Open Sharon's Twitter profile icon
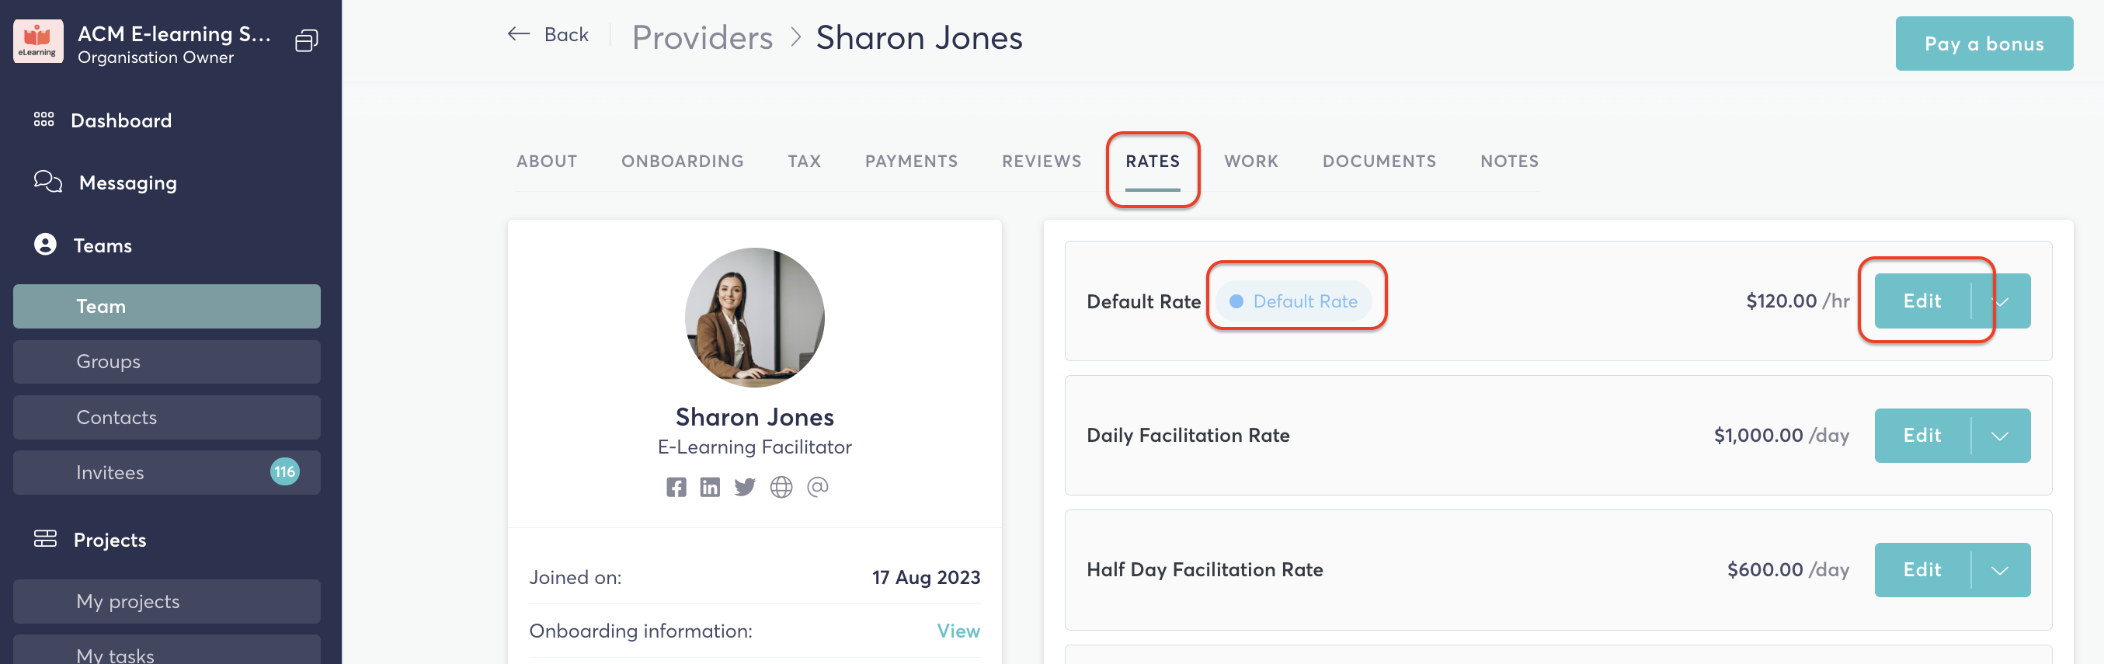The width and height of the screenshot is (2104, 664). pyautogui.click(x=745, y=488)
